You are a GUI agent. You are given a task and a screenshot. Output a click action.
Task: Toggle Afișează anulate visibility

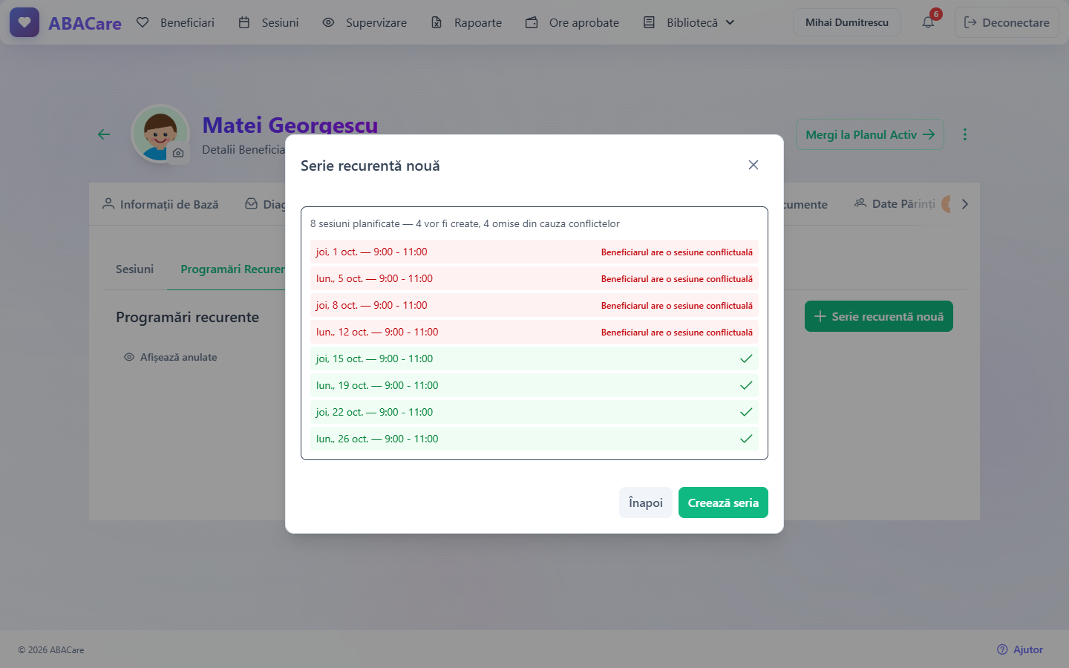(171, 357)
